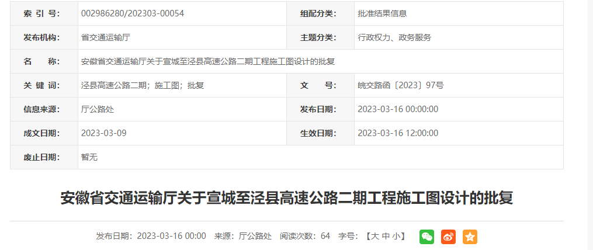Click the 废止日期 label cell

click(44, 157)
